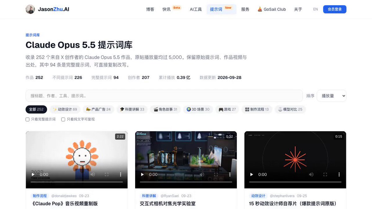This screenshot has width=372, height=209.
Task: Click the 提示词库 breadcrumb link
Action: click(33, 35)
